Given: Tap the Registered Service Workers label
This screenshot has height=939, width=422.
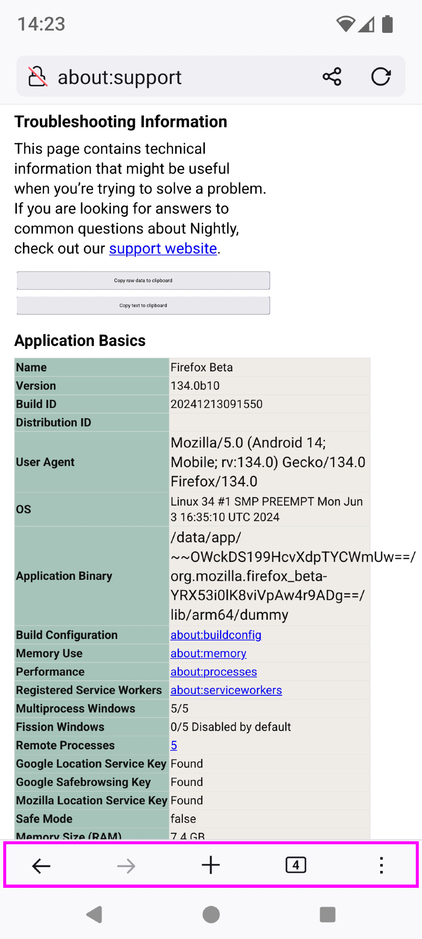Looking at the screenshot, I should pos(89,690).
